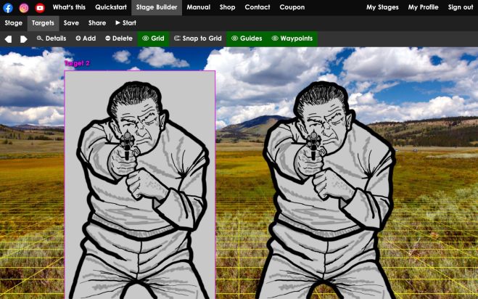Go to previous target arrow
The height and width of the screenshot is (299, 478).
click(9, 38)
